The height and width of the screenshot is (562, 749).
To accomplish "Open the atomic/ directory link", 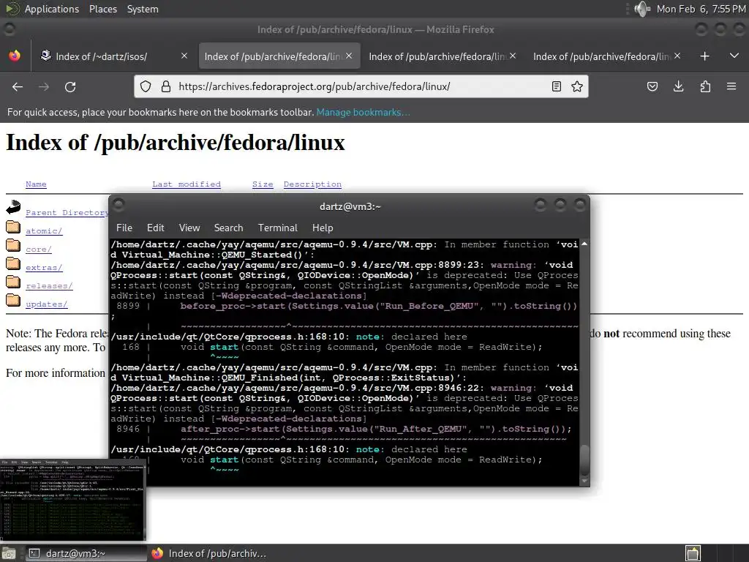I will (x=44, y=231).
